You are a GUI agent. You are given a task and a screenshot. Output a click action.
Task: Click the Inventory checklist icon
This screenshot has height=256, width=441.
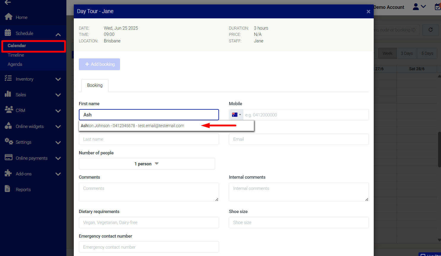(x=8, y=78)
